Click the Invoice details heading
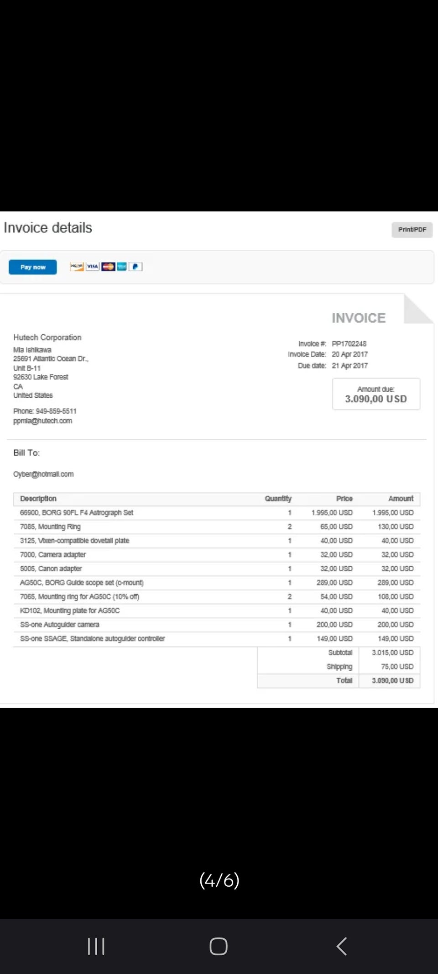 pyautogui.click(x=48, y=228)
